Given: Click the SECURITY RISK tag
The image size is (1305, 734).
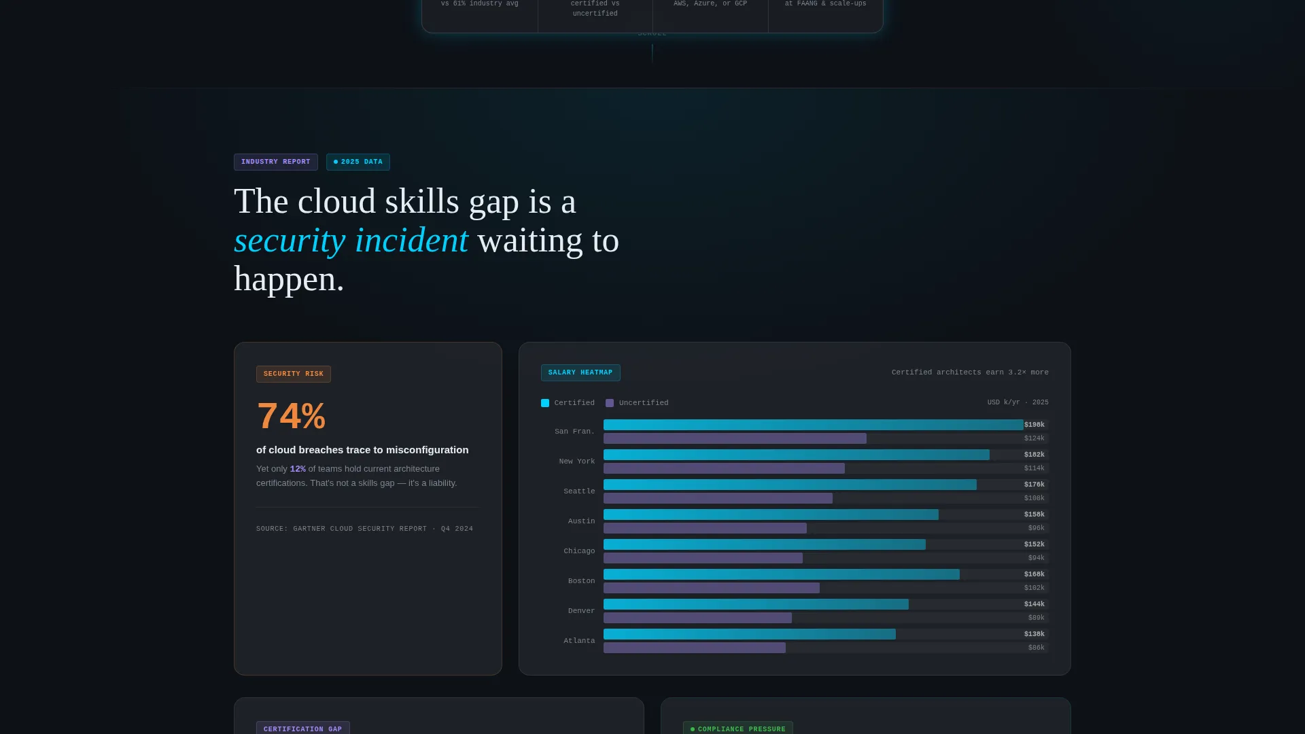Looking at the screenshot, I should (294, 374).
